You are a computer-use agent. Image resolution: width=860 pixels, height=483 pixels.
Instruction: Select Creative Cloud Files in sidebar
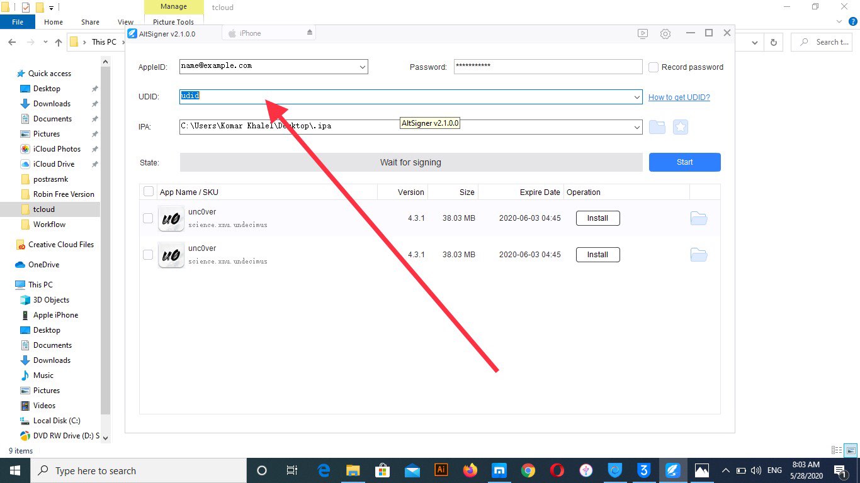coord(61,245)
